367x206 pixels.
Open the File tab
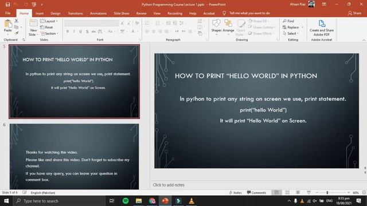pos(7,13)
